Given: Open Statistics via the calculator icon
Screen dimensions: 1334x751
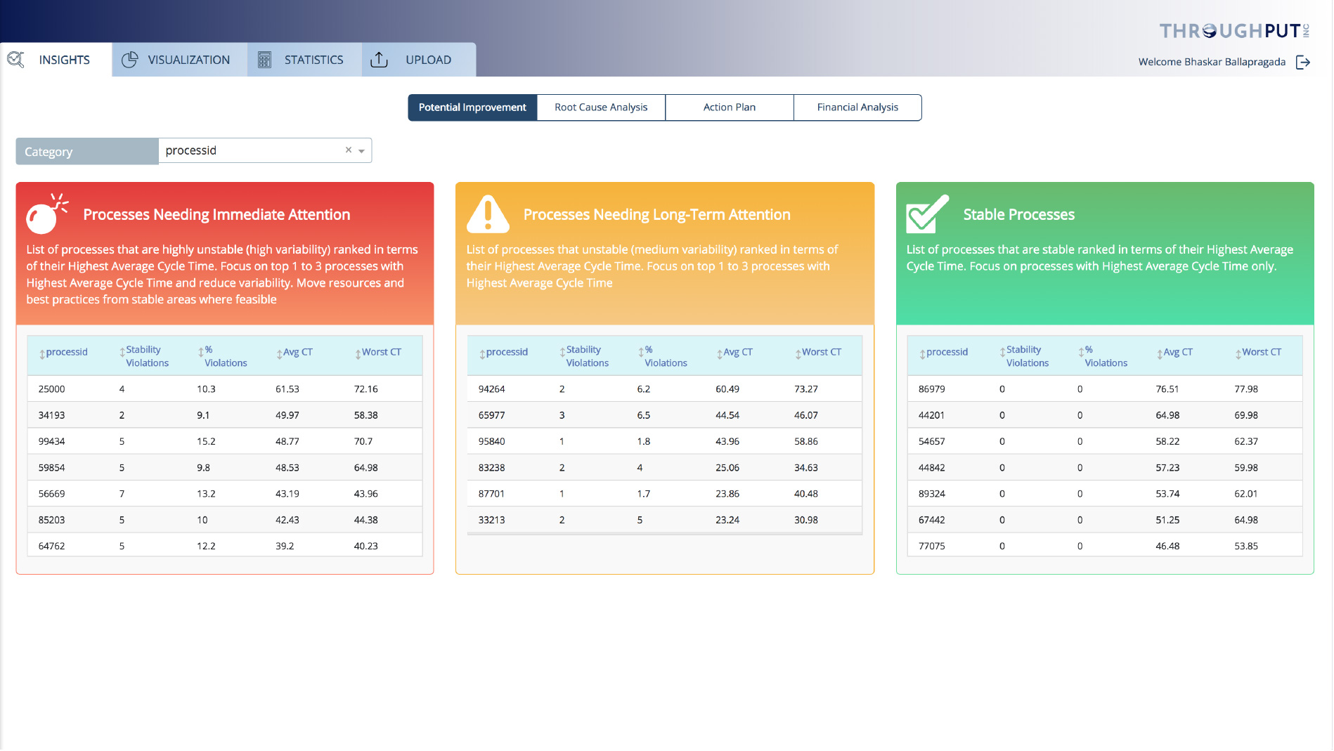Looking at the screenshot, I should coord(265,60).
